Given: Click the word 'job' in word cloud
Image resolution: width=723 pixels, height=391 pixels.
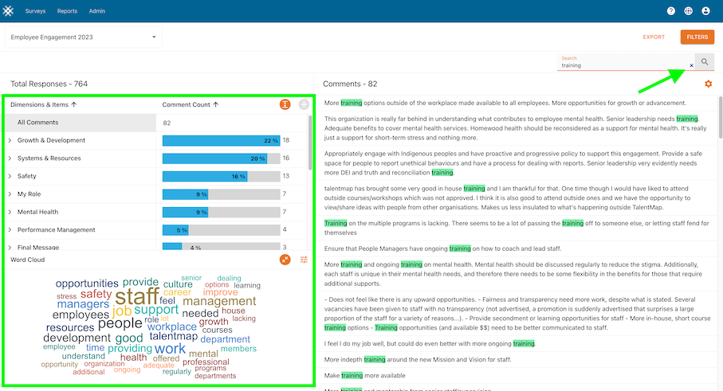Looking at the screenshot, I should (x=122, y=311).
